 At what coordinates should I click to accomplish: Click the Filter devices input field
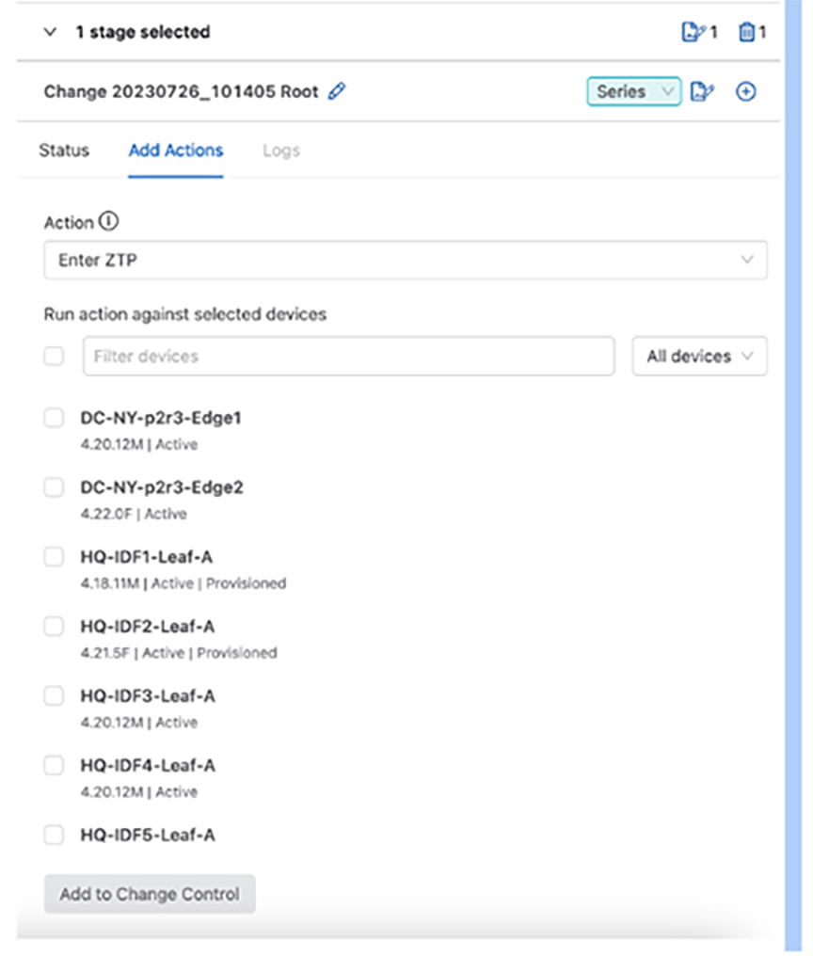click(348, 356)
